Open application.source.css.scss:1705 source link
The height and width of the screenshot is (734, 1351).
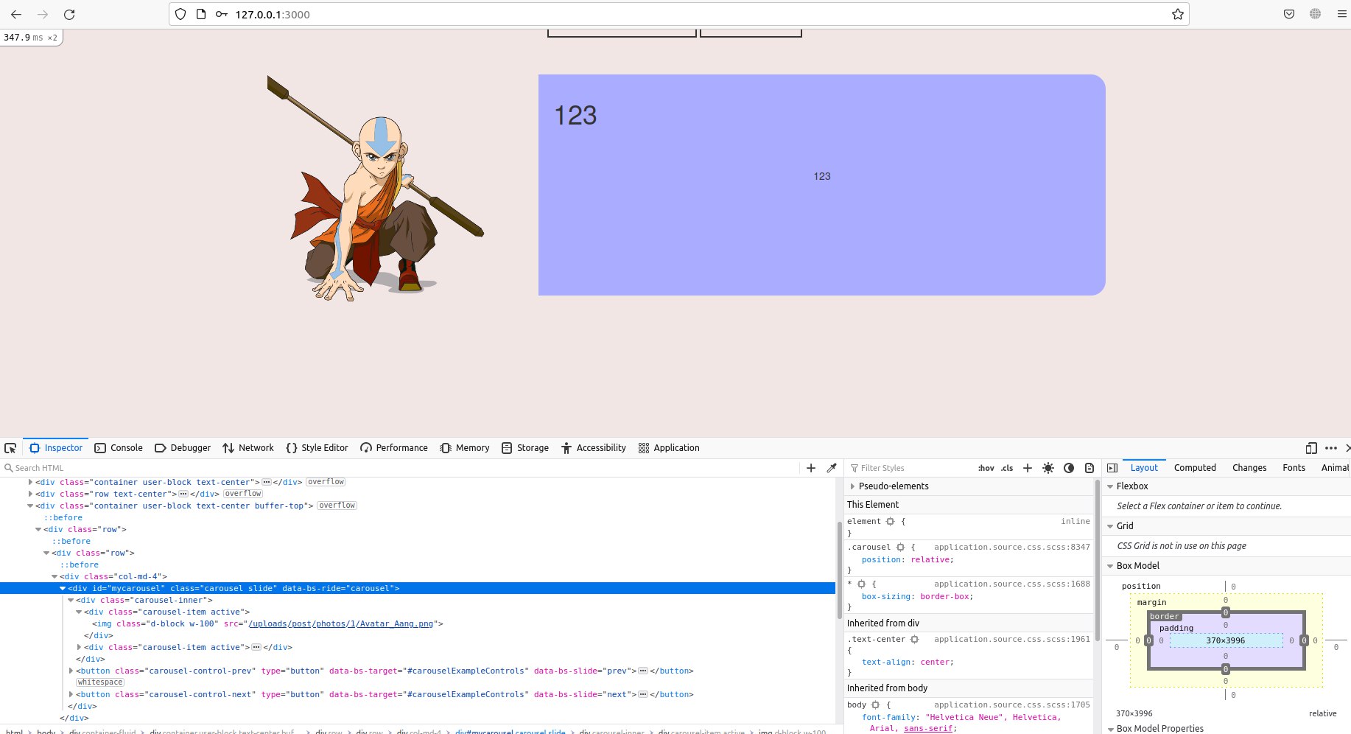coord(1011,705)
